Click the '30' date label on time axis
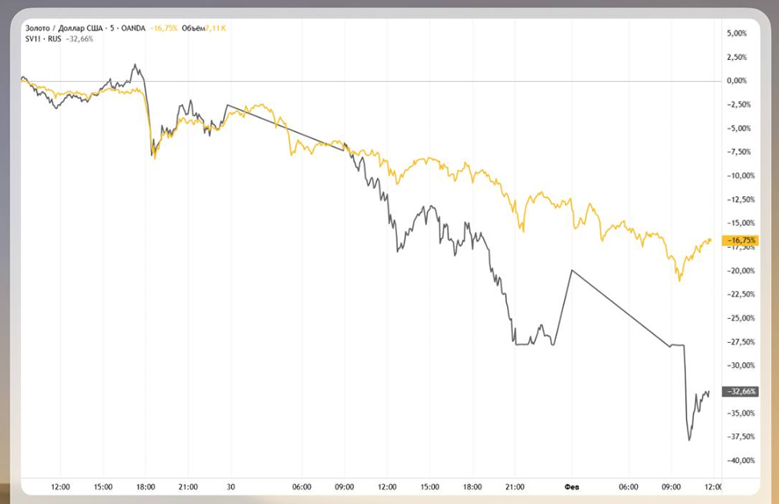Image resolution: width=779 pixels, height=504 pixels. (230, 487)
